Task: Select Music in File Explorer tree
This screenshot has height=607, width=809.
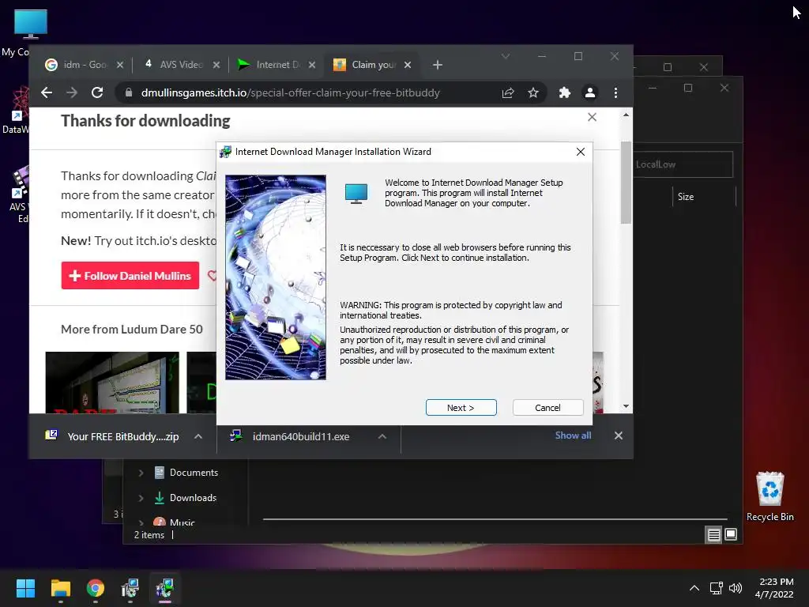Action: (182, 522)
